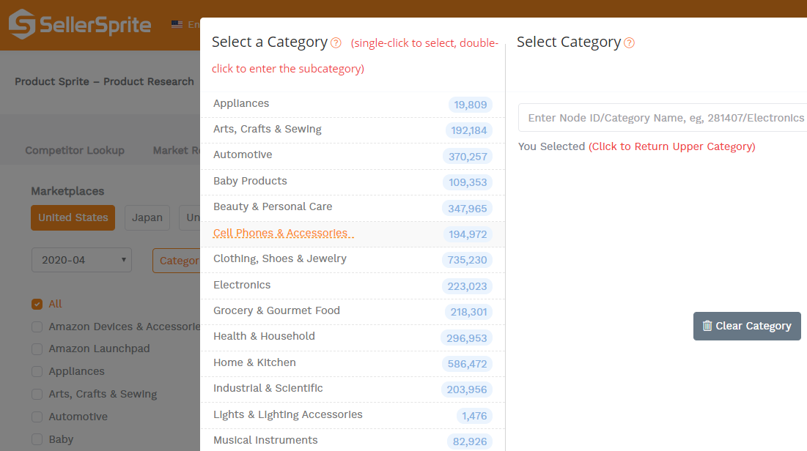Select the Japan marketplace
Screen dimensions: 807x451
pos(147,217)
